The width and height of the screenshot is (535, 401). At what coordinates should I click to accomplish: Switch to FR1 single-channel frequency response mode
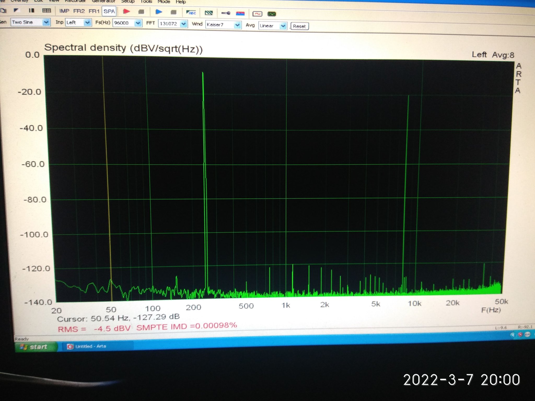click(x=94, y=11)
